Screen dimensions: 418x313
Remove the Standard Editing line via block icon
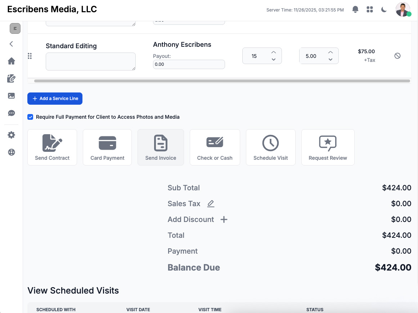397,56
